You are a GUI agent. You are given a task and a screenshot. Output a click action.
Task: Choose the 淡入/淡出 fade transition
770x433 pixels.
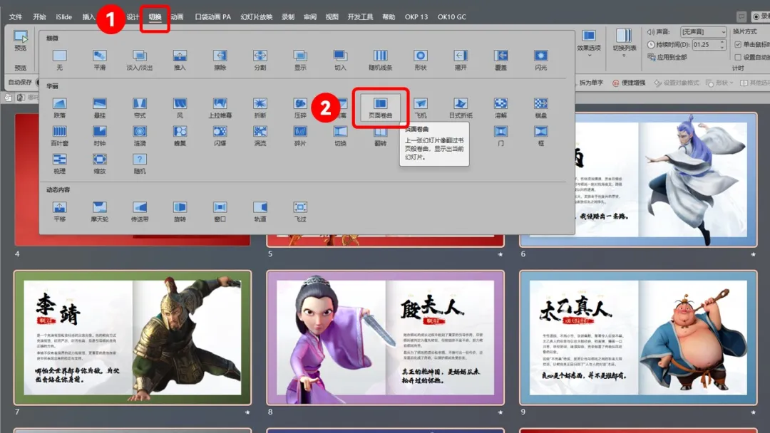140,60
